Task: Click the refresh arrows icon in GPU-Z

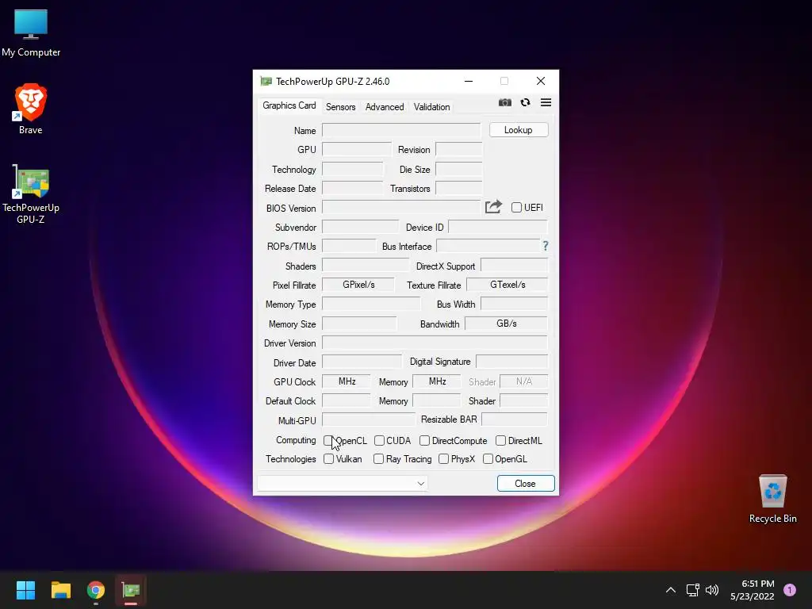Action: coord(525,102)
